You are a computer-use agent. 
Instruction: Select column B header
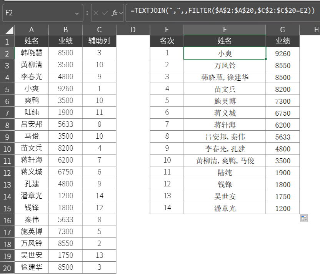tap(65, 30)
